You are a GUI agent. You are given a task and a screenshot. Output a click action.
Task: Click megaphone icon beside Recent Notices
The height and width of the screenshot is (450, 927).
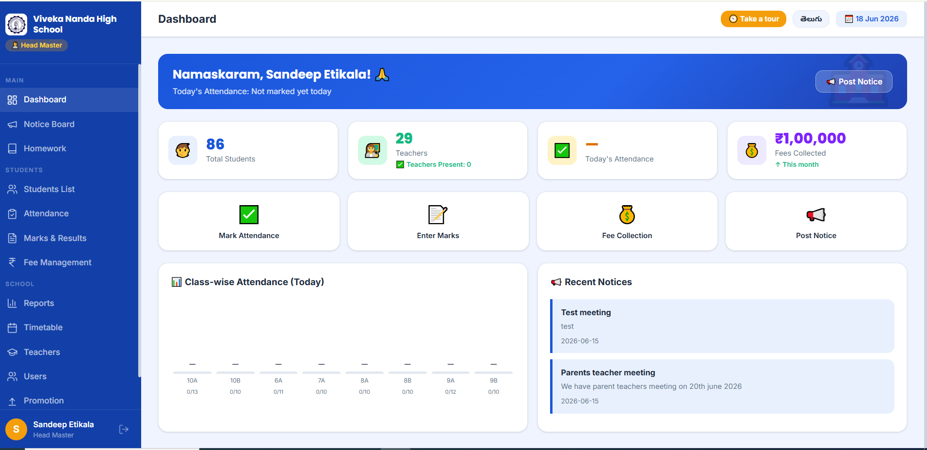[x=556, y=282]
